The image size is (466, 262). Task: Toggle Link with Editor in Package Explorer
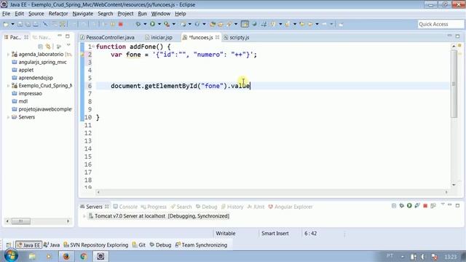tap(48, 47)
